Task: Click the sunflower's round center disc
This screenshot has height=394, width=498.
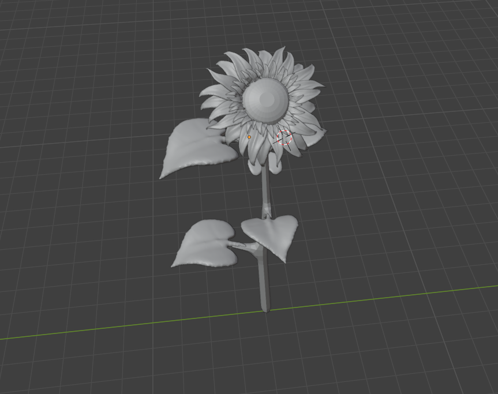Action: click(x=266, y=101)
